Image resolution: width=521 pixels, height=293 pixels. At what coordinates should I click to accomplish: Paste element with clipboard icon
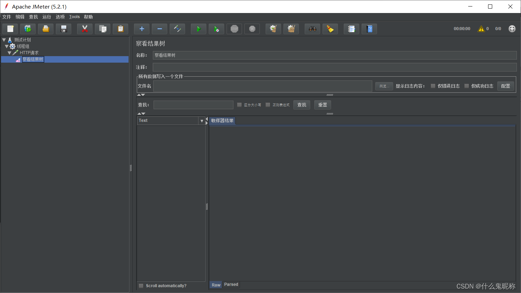pos(121,29)
